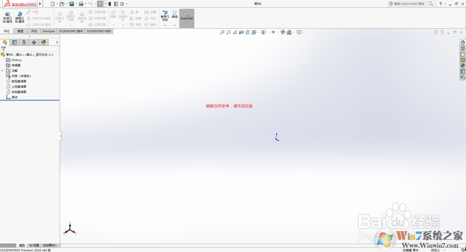Open Reference Geometry tool
Viewport: 466px width, 252px height.
tap(165, 16)
